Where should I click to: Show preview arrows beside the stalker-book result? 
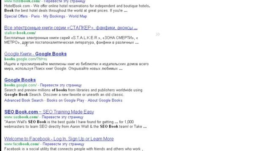pos(158,34)
